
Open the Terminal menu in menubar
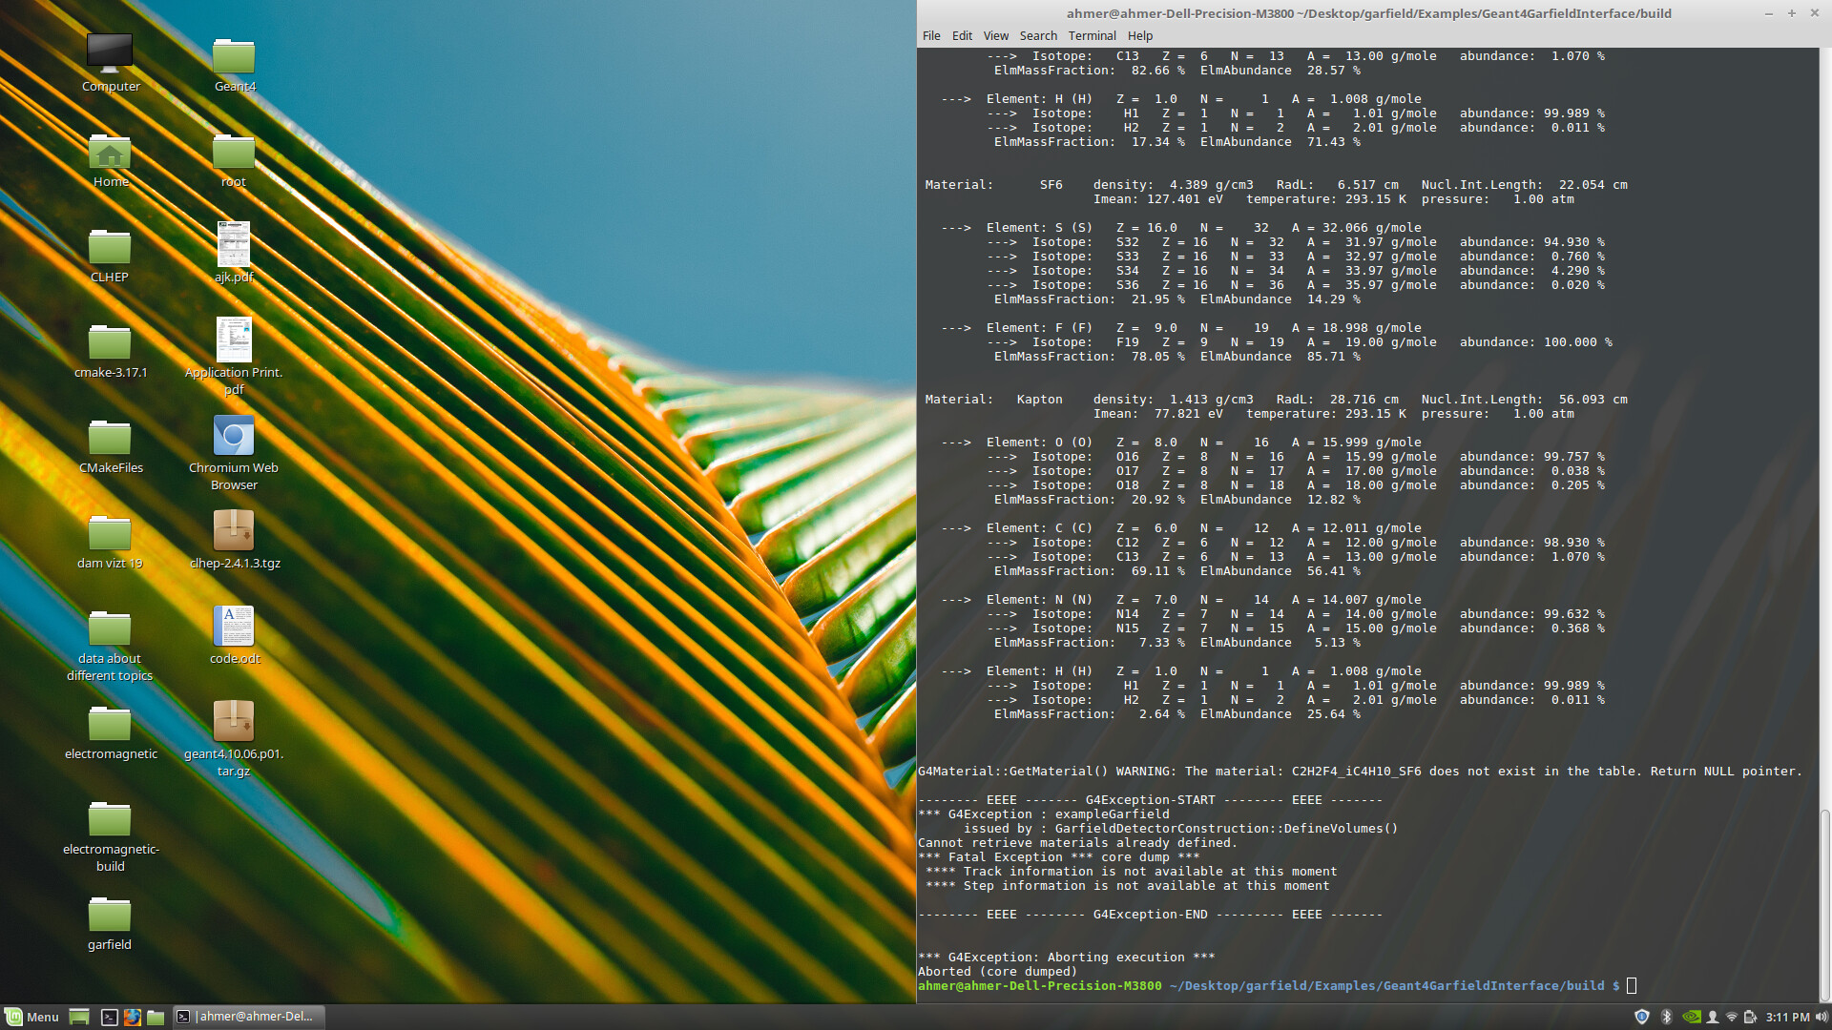[x=1092, y=35]
